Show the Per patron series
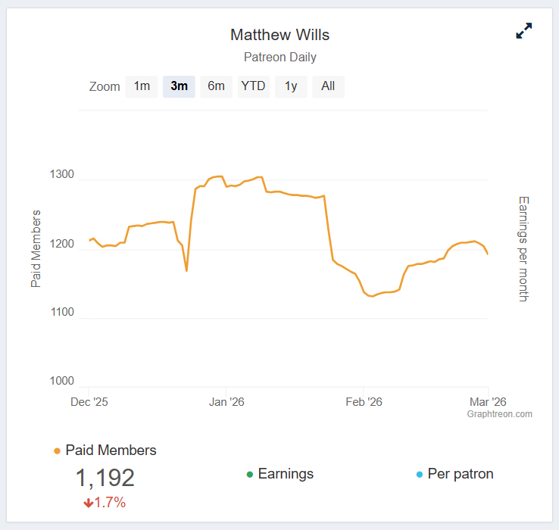 click(x=461, y=474)
